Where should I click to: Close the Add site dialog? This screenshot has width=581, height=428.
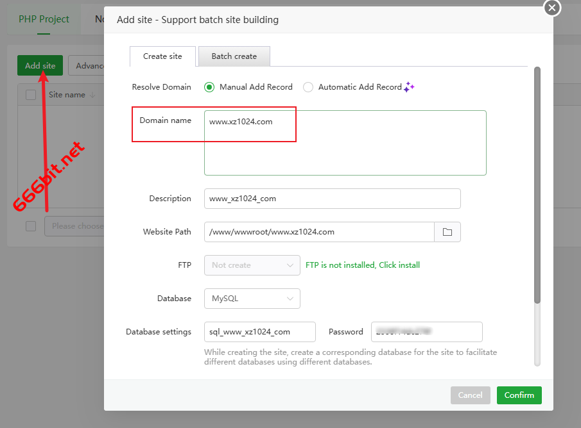click(x=552, y=8)
